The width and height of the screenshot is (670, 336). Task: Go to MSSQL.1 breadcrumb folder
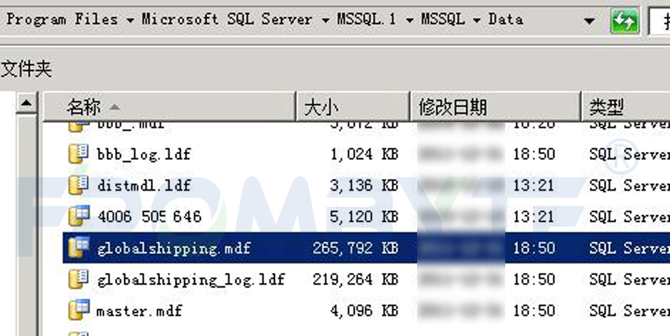coord(367,19)
